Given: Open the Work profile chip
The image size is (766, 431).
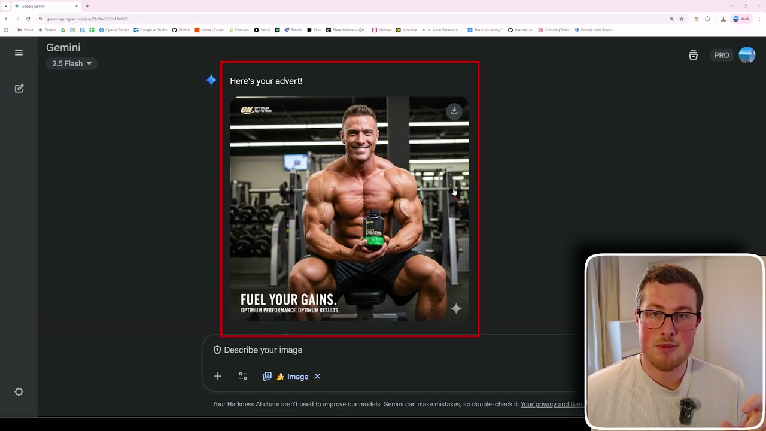Looking at the screenshot, I should [x=741, y=19].
